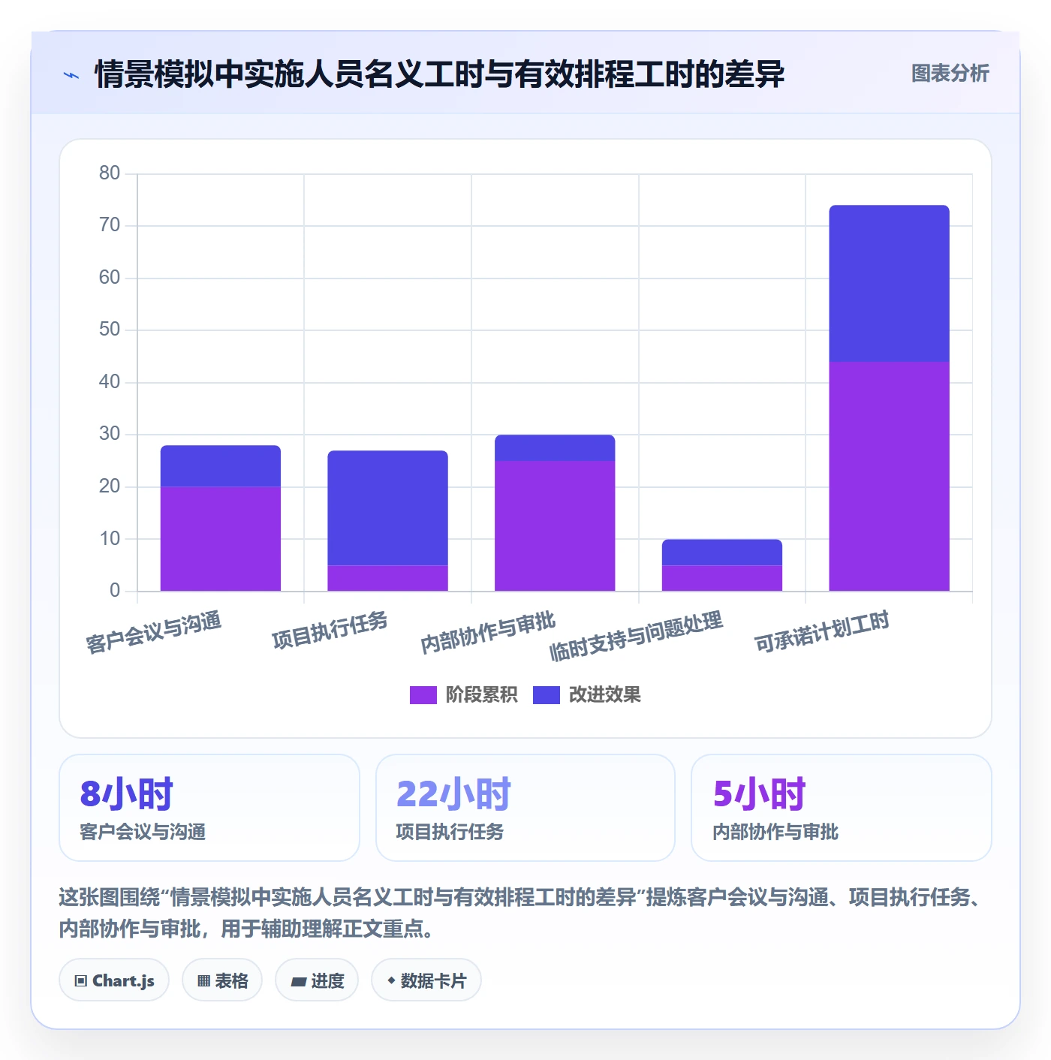Select the Chart.js tag
This screenshot has height=1060, width=1051.
[x=114, y=980]
